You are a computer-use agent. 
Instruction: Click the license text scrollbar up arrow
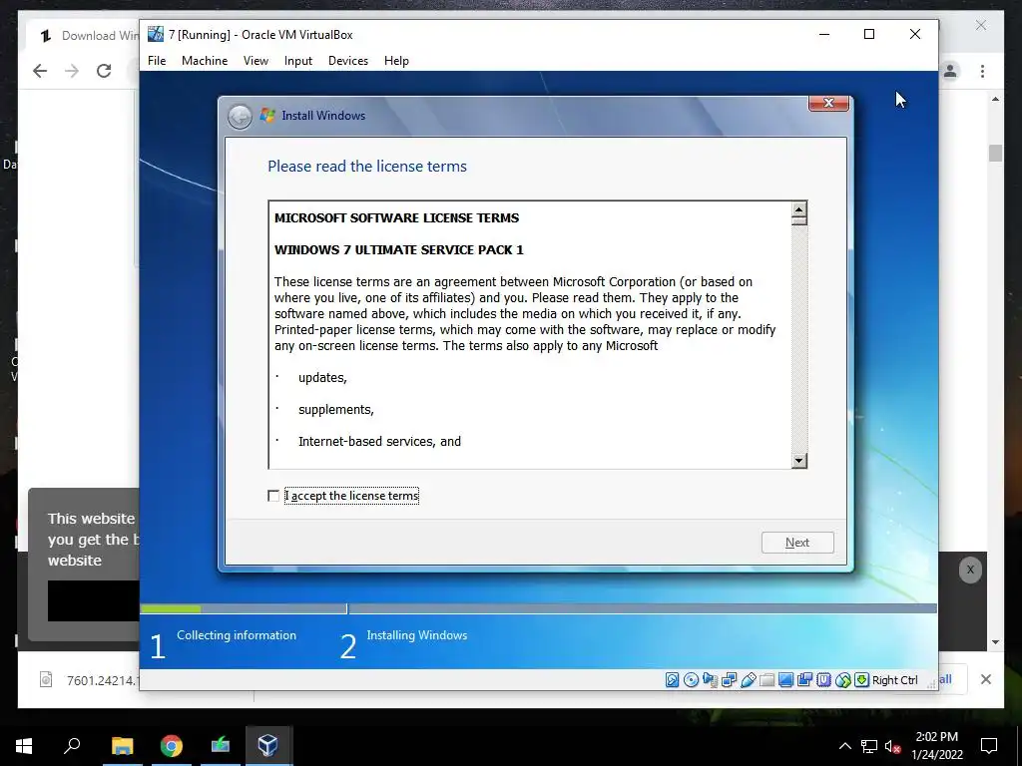coord(799,209)
